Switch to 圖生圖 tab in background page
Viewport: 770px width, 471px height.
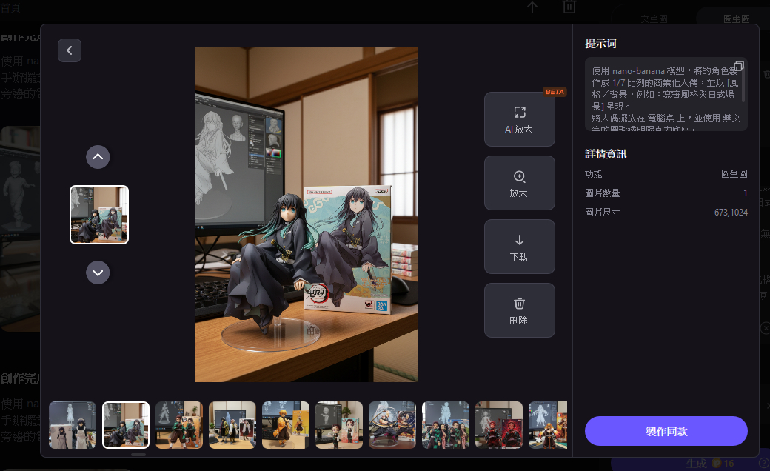[x=736, y=19]
